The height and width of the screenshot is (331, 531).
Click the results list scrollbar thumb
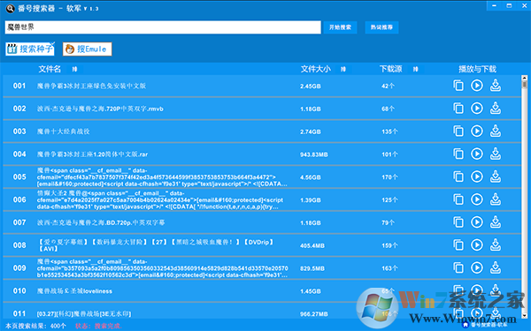point(525,84)
